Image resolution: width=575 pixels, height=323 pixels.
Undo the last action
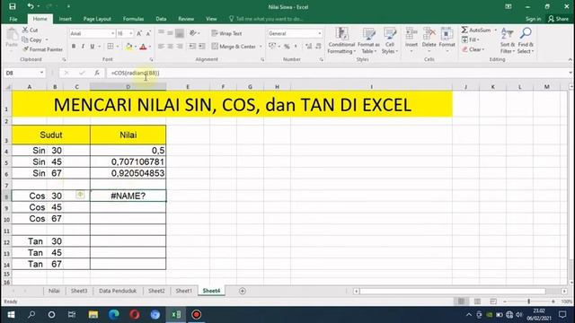31,6
